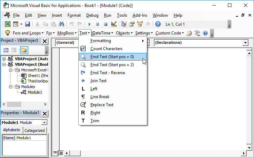Open the MsgBoxes toolbar menu
The width and height of the screenshot is (254, 158).
[67, 33]
